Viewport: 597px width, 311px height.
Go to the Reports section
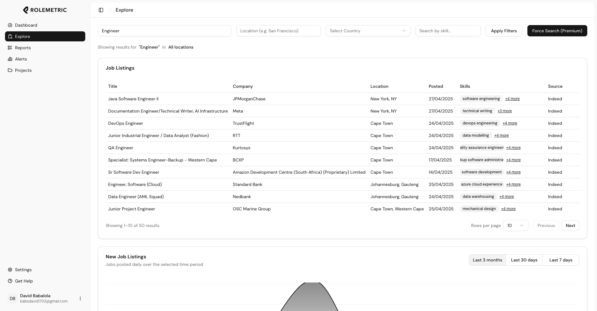pyautogui.click(x=45, y=48)
